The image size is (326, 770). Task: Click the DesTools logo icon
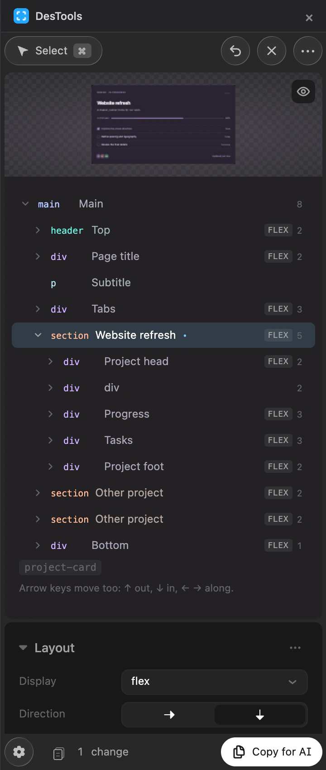(21, 16)
